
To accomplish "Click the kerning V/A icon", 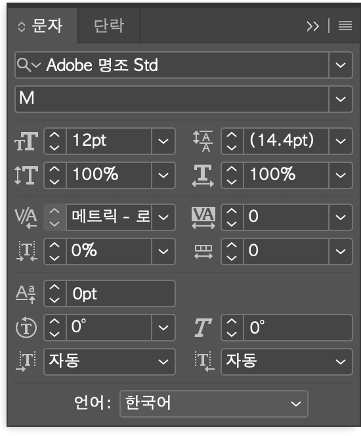I will 26,218.
